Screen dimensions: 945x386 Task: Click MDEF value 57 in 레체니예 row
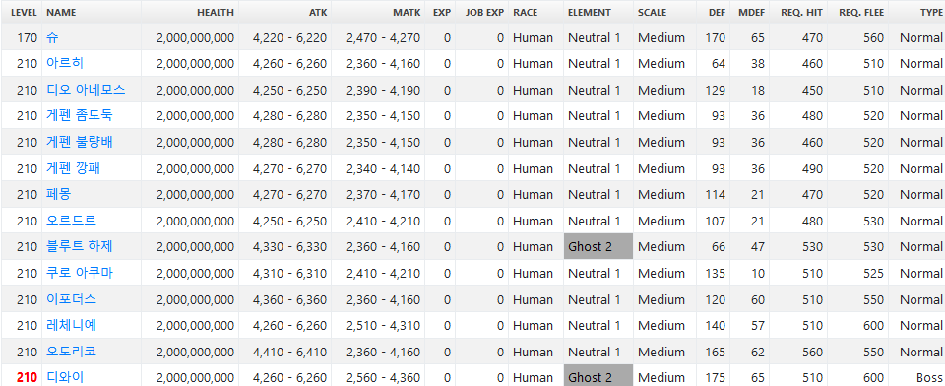(x=758, y=326)
